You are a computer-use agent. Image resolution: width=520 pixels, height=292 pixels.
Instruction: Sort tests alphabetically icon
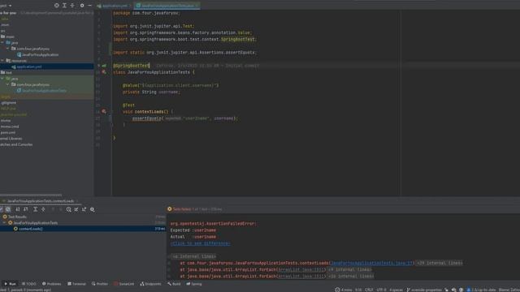(x=18, y=209)
